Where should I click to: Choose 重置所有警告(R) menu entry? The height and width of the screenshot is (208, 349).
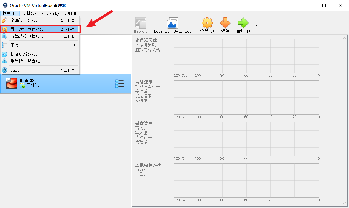click(40, 61)
